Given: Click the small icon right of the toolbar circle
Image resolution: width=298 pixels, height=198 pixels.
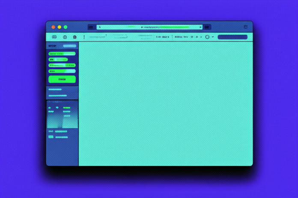Looking at the screenshot, I should coord(213,37).
